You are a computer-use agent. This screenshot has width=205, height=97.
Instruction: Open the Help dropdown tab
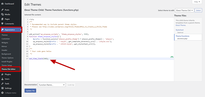click(x=197, y=2)
